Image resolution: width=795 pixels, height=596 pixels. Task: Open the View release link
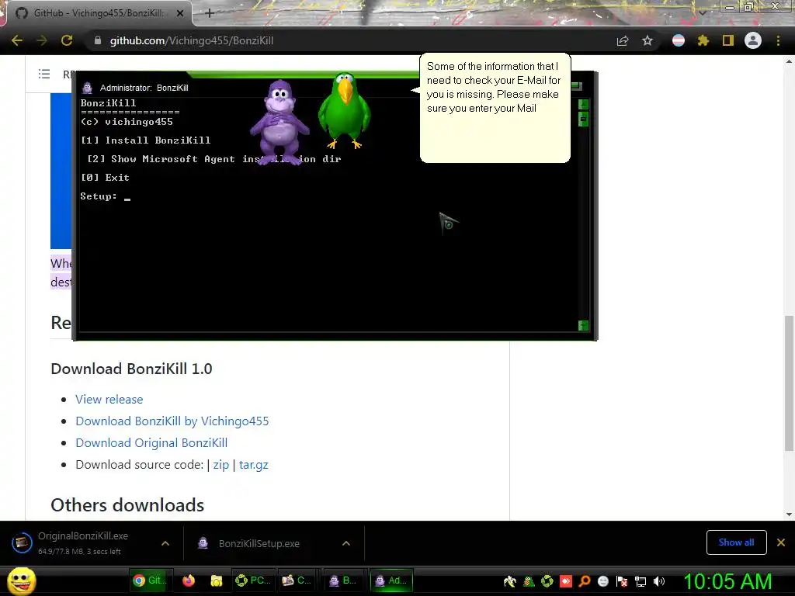(109, 400)
